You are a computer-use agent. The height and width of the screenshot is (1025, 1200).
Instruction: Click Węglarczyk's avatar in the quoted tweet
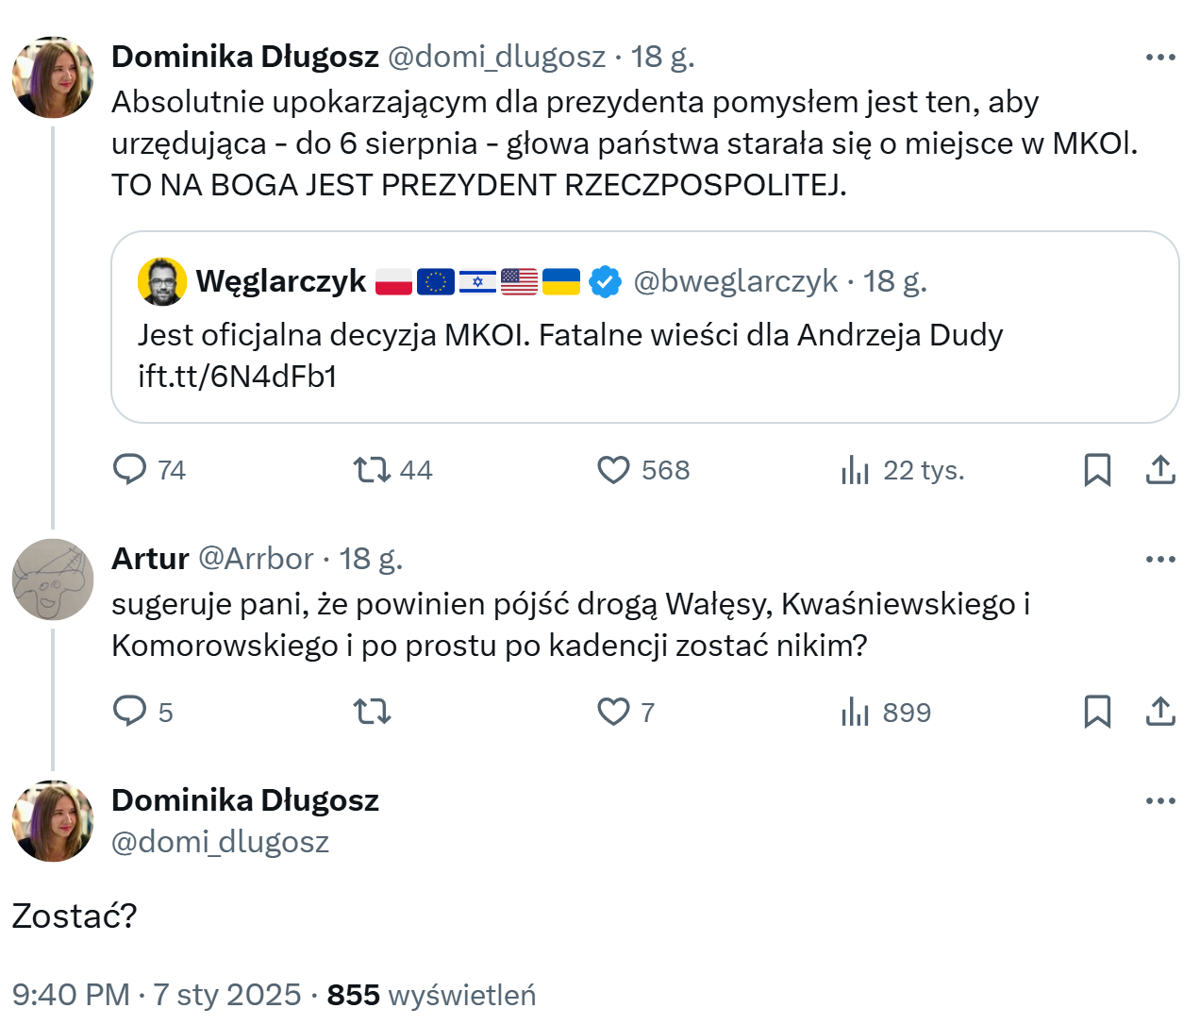click(161, 281)
